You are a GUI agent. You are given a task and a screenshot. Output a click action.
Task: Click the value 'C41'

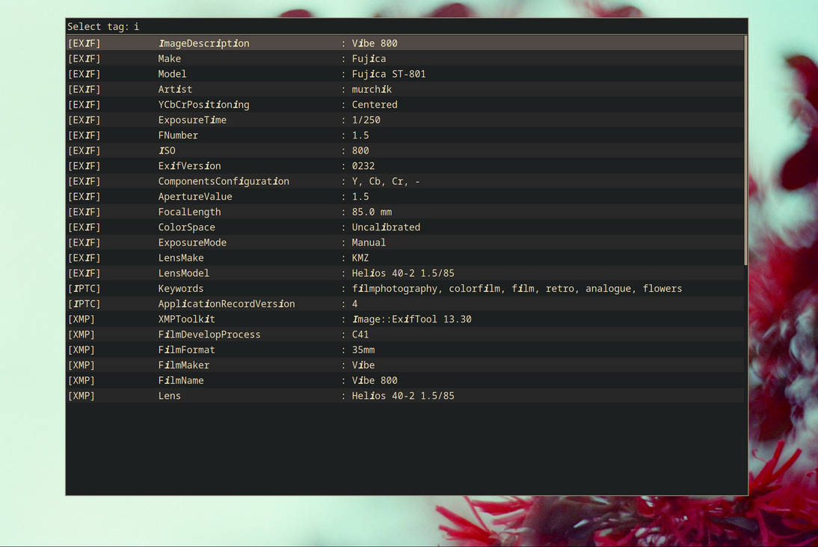[360, 334]
